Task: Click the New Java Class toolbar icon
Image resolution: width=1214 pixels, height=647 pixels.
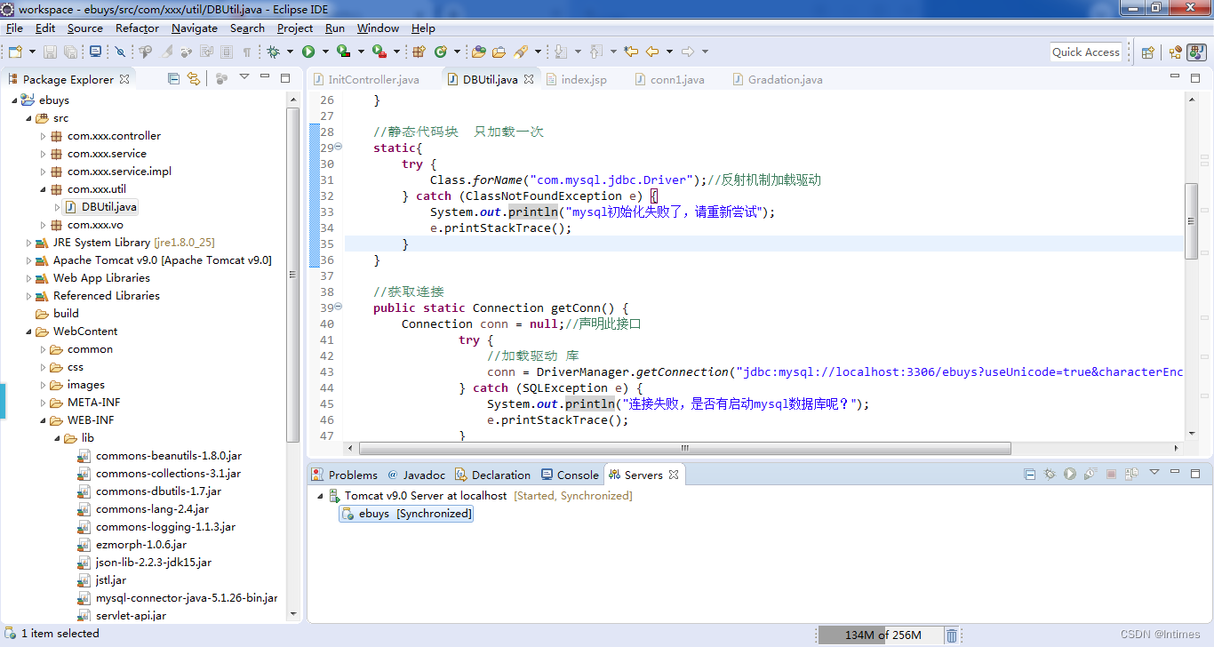Action: (441, 52)
